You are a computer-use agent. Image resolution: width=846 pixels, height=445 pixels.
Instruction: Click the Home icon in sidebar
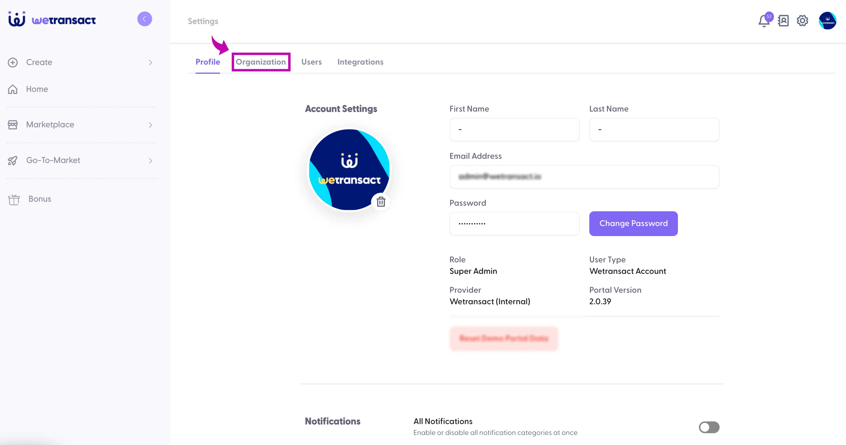pyautogui.click(x=13, y=89)
